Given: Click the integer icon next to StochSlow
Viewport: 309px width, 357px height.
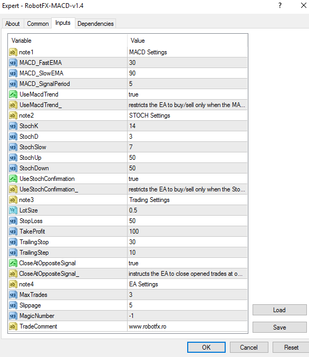Looking at the screenshot, I should click(x=13, y=147).
